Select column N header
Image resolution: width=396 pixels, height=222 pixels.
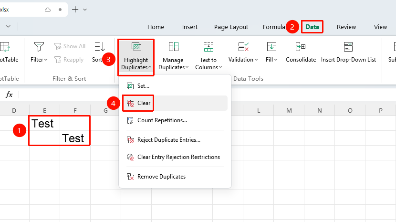click(320, 110)
